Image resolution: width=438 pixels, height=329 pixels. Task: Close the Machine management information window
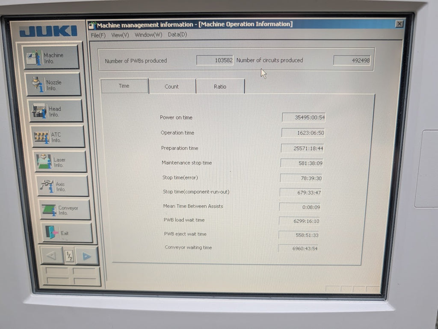(x=399, y=24)
